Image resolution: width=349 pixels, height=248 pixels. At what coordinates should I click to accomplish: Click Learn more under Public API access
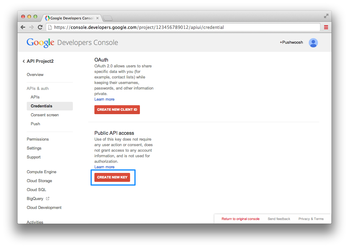104,167
